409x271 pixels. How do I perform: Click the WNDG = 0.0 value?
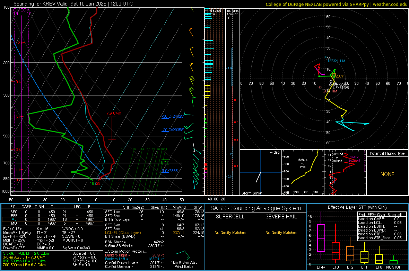pos(72,229)
